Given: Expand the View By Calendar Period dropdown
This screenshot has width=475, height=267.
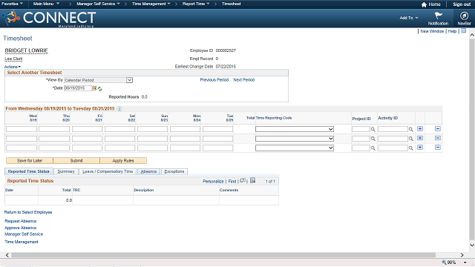Looking at the screenshot, I should (x=129, y=80).
